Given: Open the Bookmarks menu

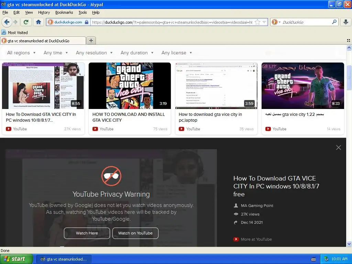Looking at the screenshot, I should [x=64, y=12].
